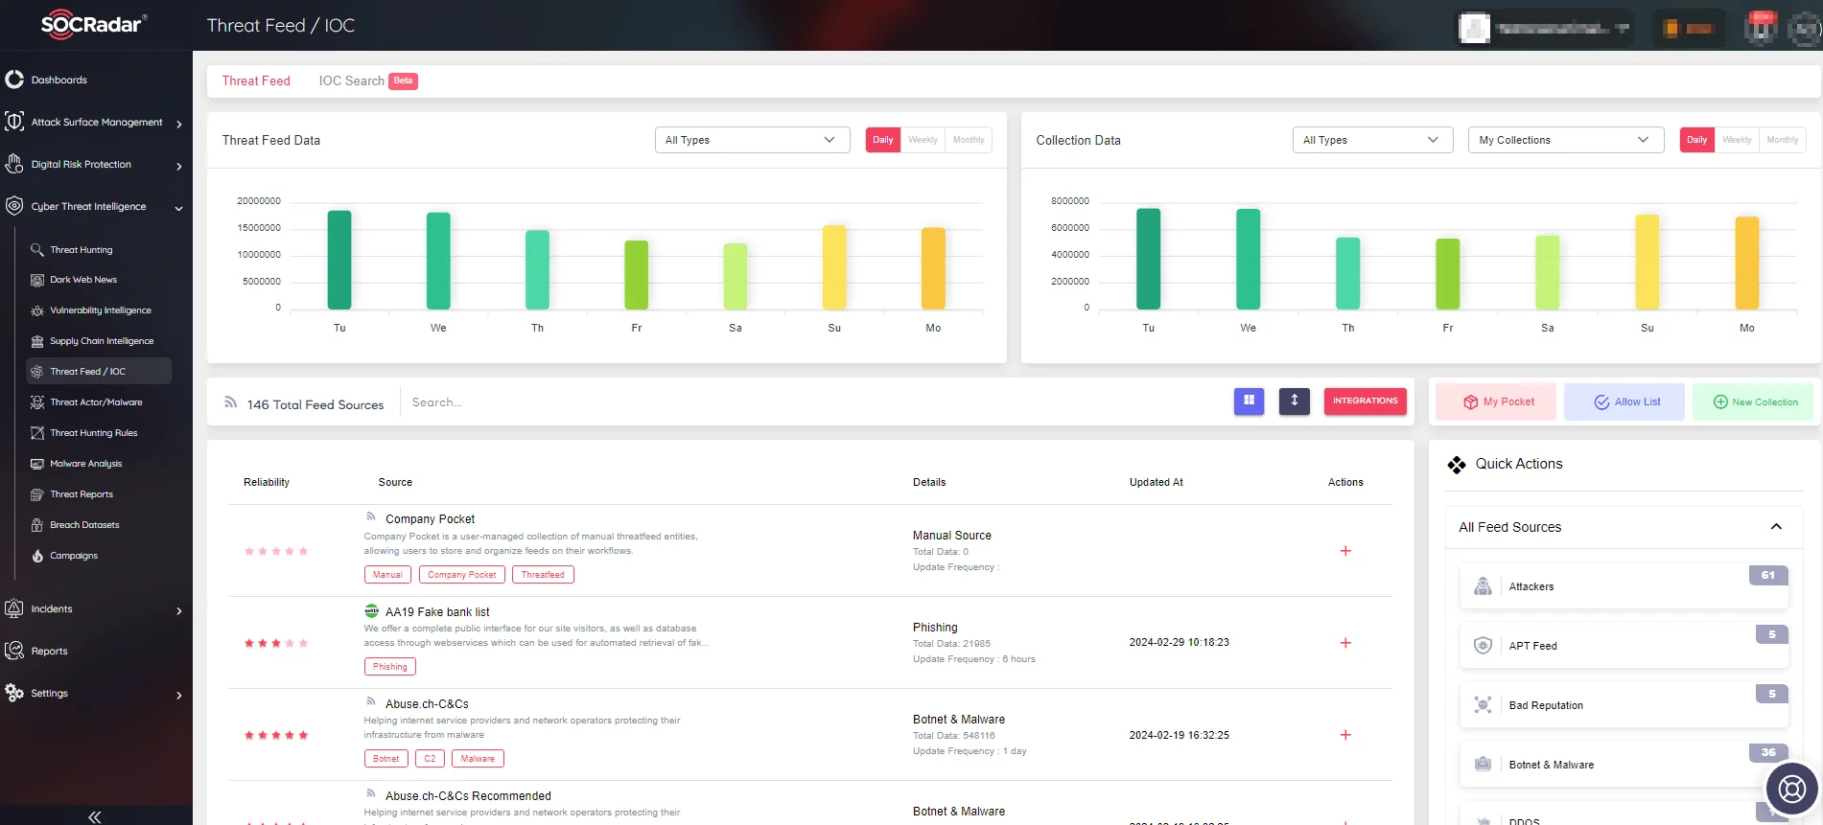
Task: Collapse Cyber Threat Intelligence submenu arrow
Action: click(179, 208)
